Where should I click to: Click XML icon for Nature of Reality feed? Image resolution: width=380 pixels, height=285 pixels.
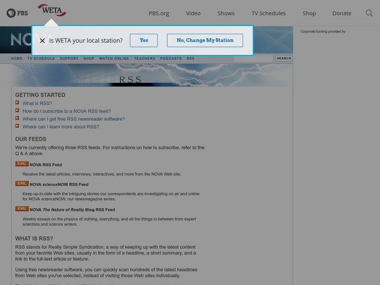click(22, 209)
